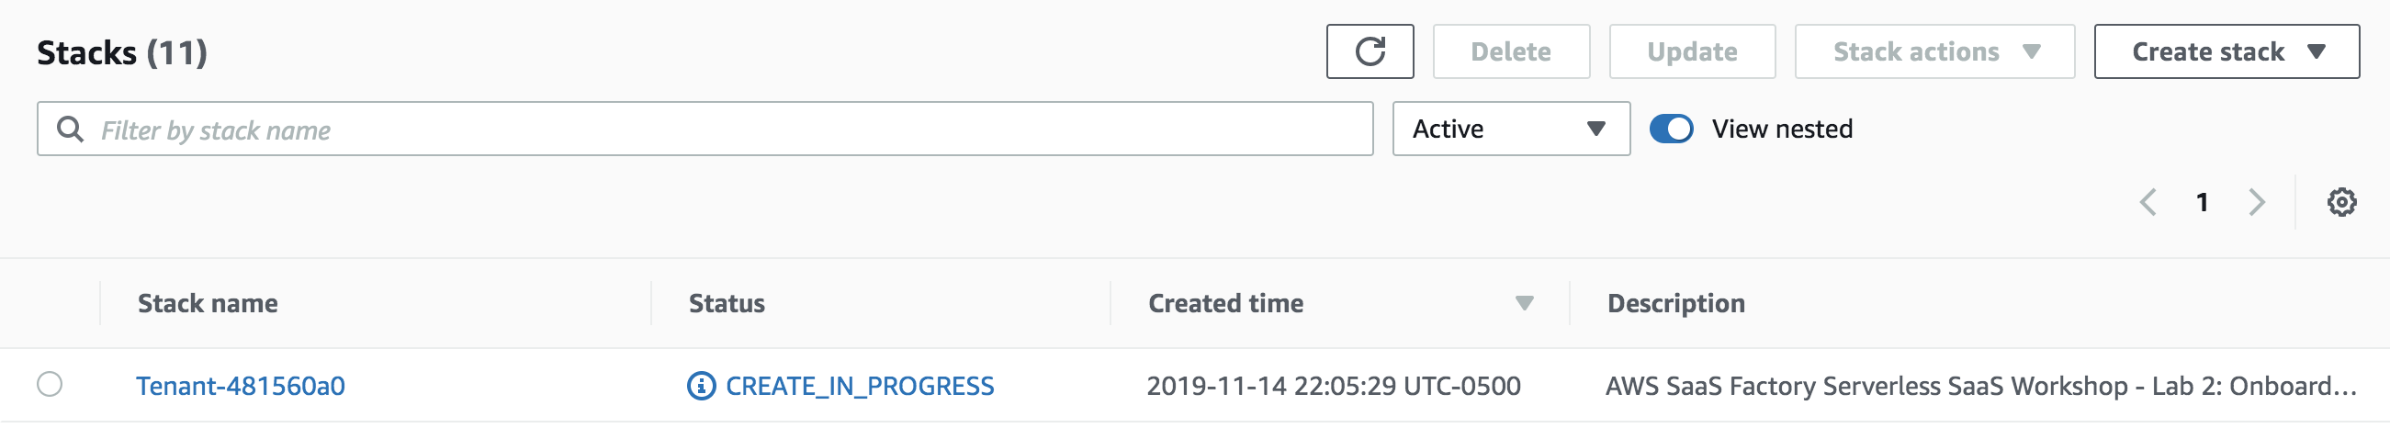The width and height of the screenshot is (2390, 428).
Task: Go to next page arrow
Action: pyautogui.click(x=2257, y=202)
